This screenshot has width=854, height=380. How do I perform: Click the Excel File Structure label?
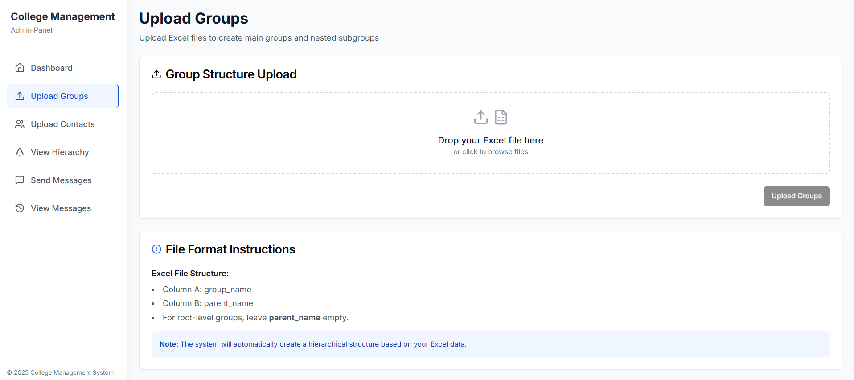(x=190, y=274)
